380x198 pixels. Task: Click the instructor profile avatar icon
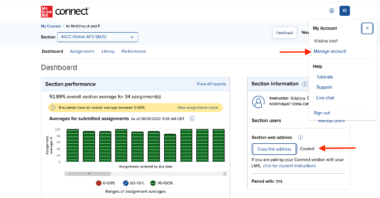pyautogui.click(x=258, y=102)
